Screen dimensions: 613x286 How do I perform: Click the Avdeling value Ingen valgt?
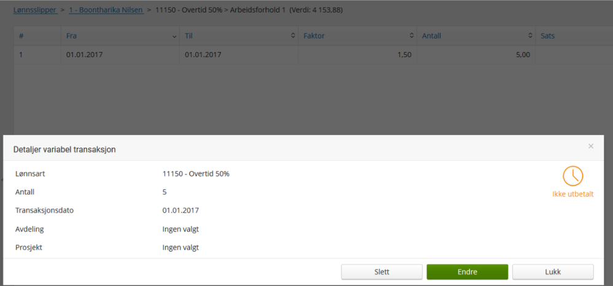(x=181, y=229)
